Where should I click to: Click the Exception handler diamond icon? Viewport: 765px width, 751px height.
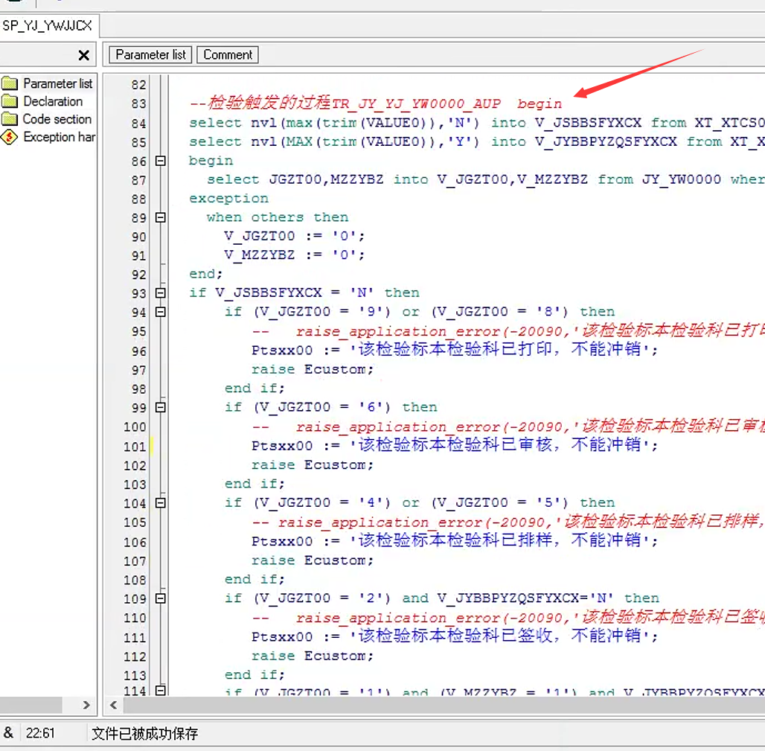[x=10, y=137]
